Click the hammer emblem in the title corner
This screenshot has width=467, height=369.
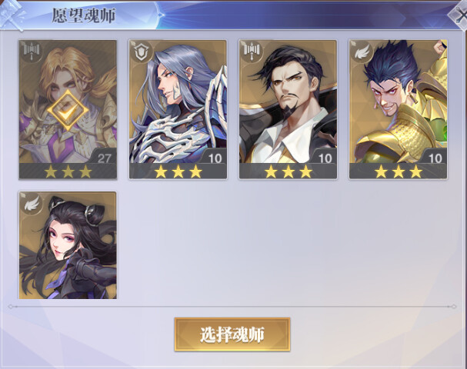click(12, 15)
